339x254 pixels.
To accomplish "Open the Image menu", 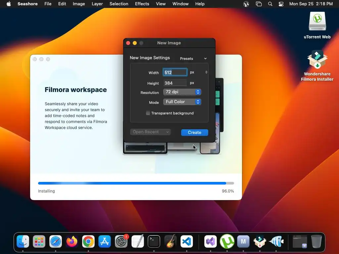I will click(x=79, y=4).
